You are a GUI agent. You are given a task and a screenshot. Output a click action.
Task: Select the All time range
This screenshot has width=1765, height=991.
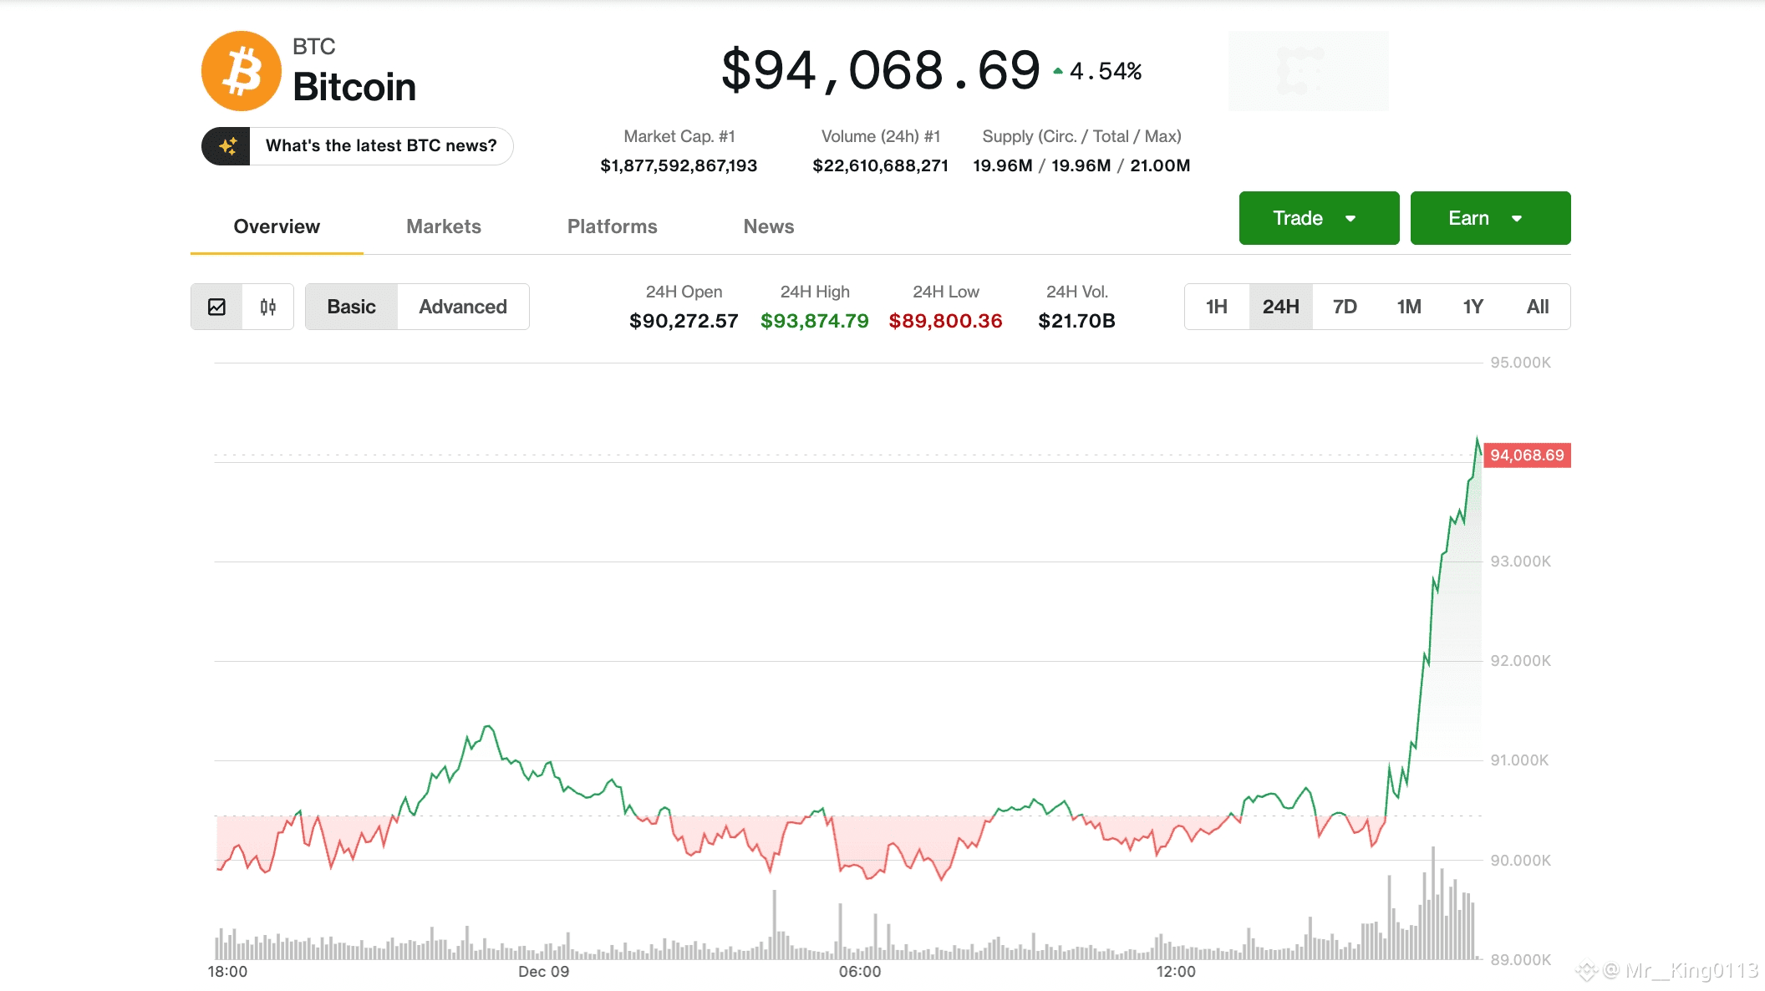1537,307
